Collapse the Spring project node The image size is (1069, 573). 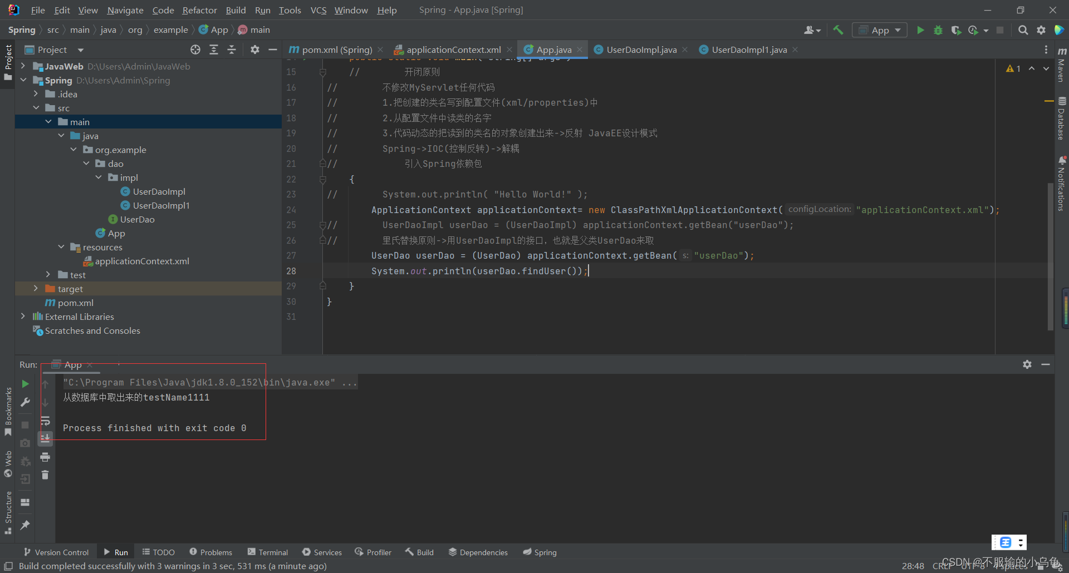[x=23, y=80]
